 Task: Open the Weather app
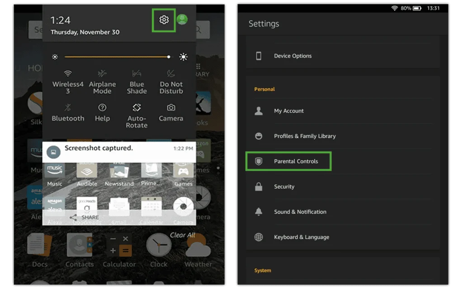pyautogui.click(x=198, y=250)
